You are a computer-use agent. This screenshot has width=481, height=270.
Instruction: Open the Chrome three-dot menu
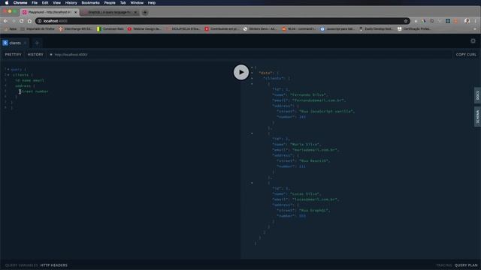475,21
